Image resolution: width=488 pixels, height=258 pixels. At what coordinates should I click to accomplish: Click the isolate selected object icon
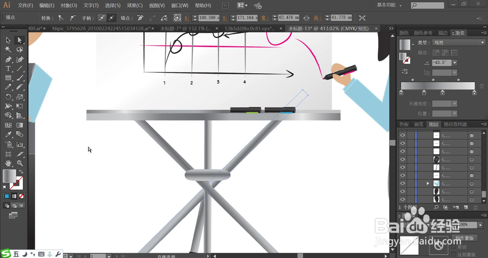[x=362, y=18]
